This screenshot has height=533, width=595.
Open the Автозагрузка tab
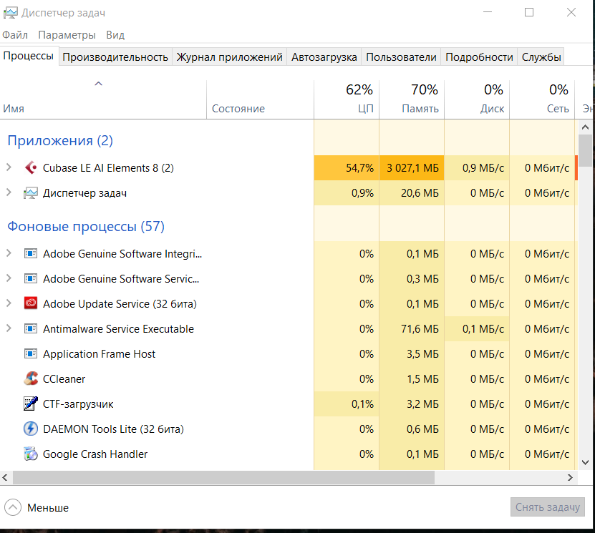point(324,57)
